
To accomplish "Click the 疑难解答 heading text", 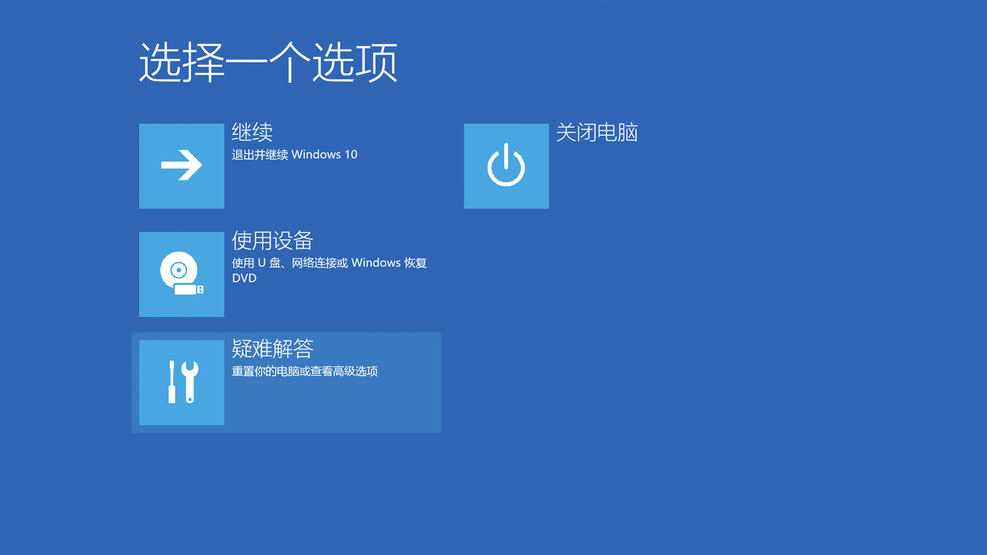I will pyautogui.click(x=273, y=349).
